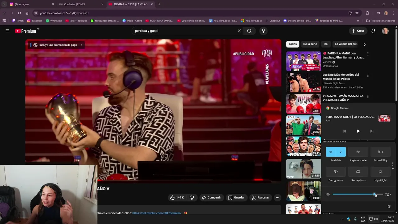Open sound output selector next to volume
The image size is (398, 224).
[x=388, y=194]
